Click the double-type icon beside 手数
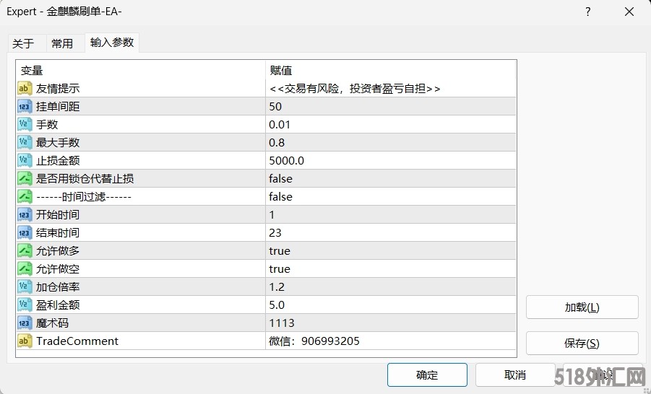The width and height of the screenshot is (651, 394). pyautogui.click(x=25, y=125)
